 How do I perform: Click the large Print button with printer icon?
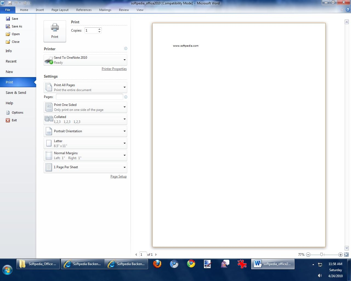pos(55,31)
